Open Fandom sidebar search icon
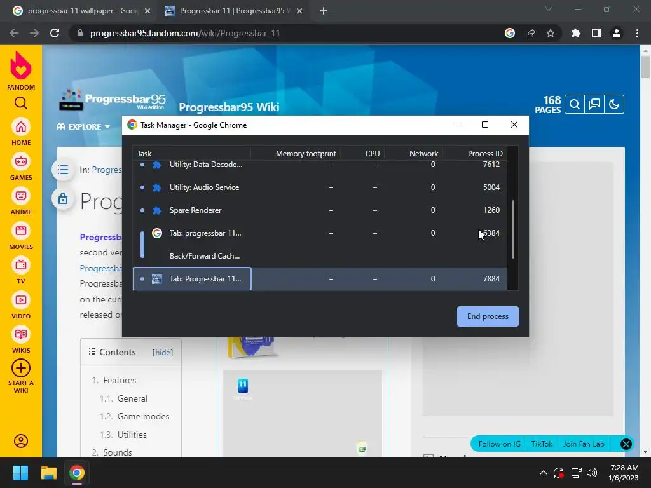This screenshot has height=488, width=651. point(21,103)
